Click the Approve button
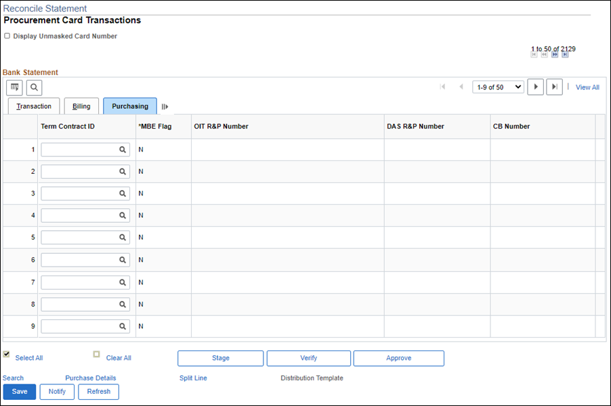The width and height of the screenshot is (611, 406). pyautogui.click(x=398, y=358)
